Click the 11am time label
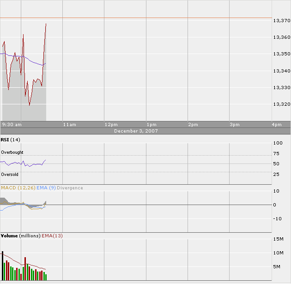 pyautogui.click(x=70, y=125)
